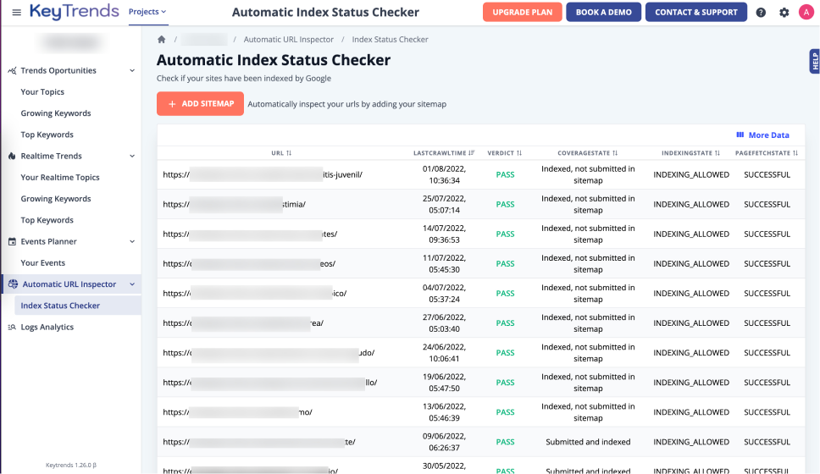Click PASS verdict in 11/07/2022 row
820x474 pixels.
505,264
